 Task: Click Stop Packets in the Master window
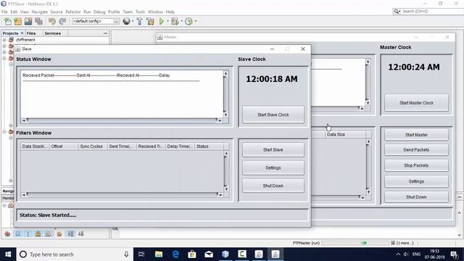[416, 165]
